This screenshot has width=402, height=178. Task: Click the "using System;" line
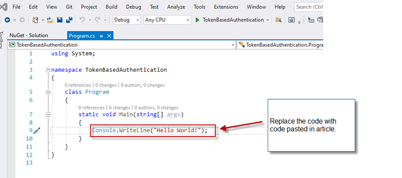coord(73,53)
